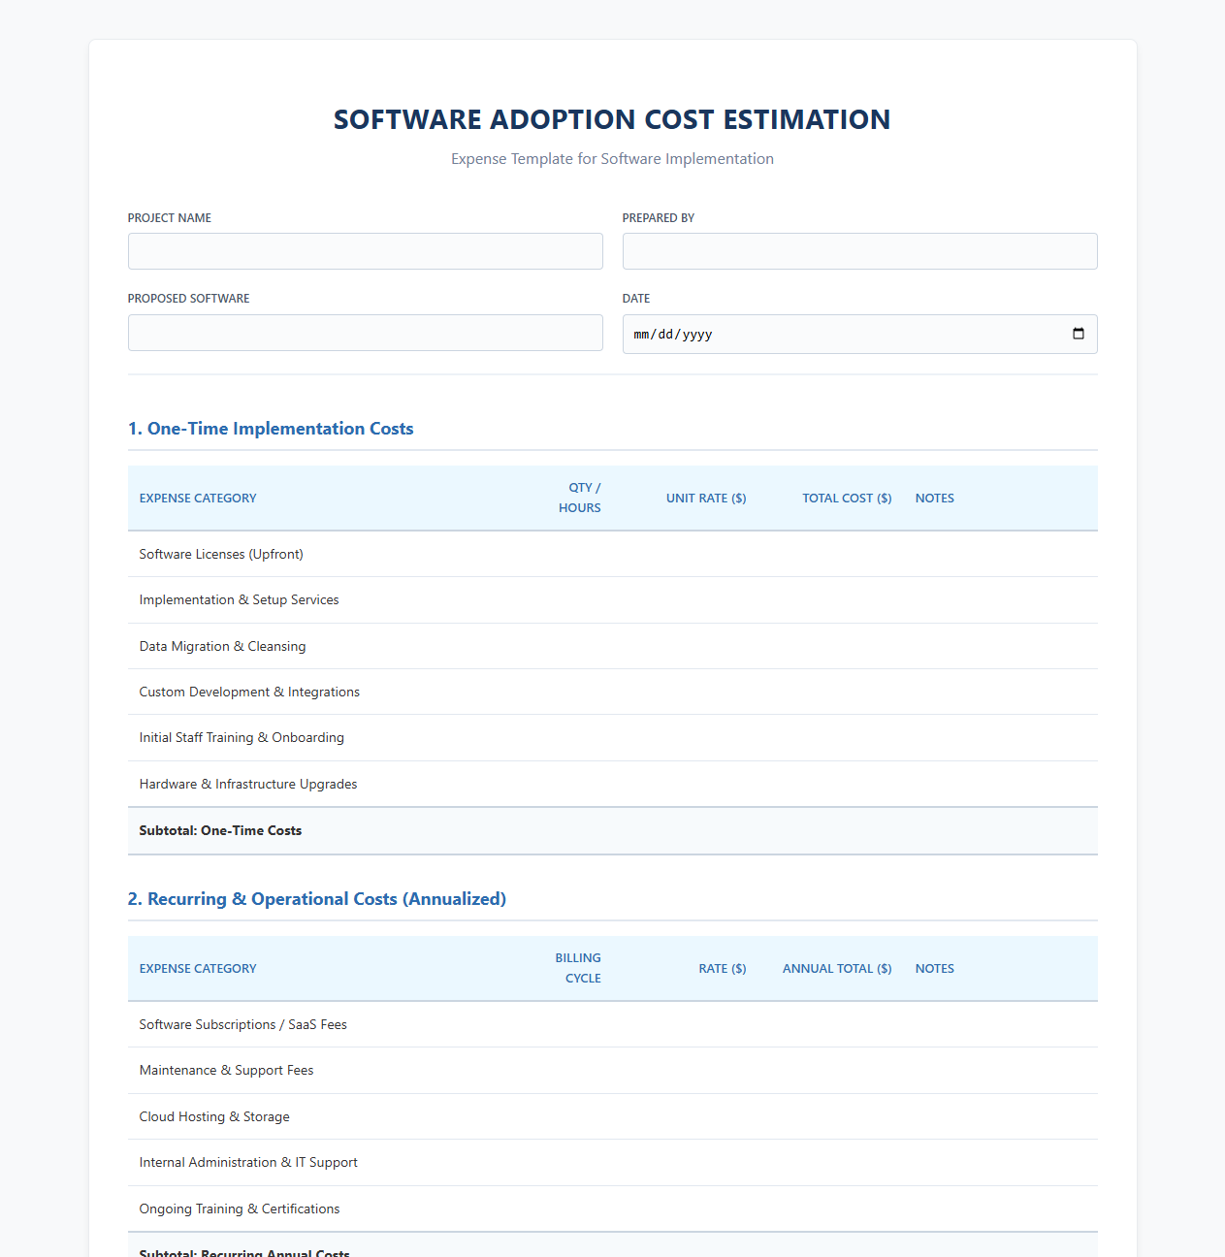Select the Software Licenses (Upfront) row
Image resolution: width=1225 pixels, height=1257 pixels.
pyautogui.click(x=613, y=554)
